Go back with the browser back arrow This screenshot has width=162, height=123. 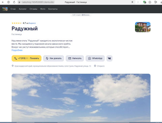3,2
